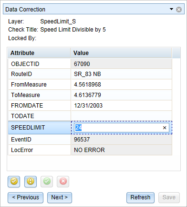Go to the Next record

(x=60, y=197)
